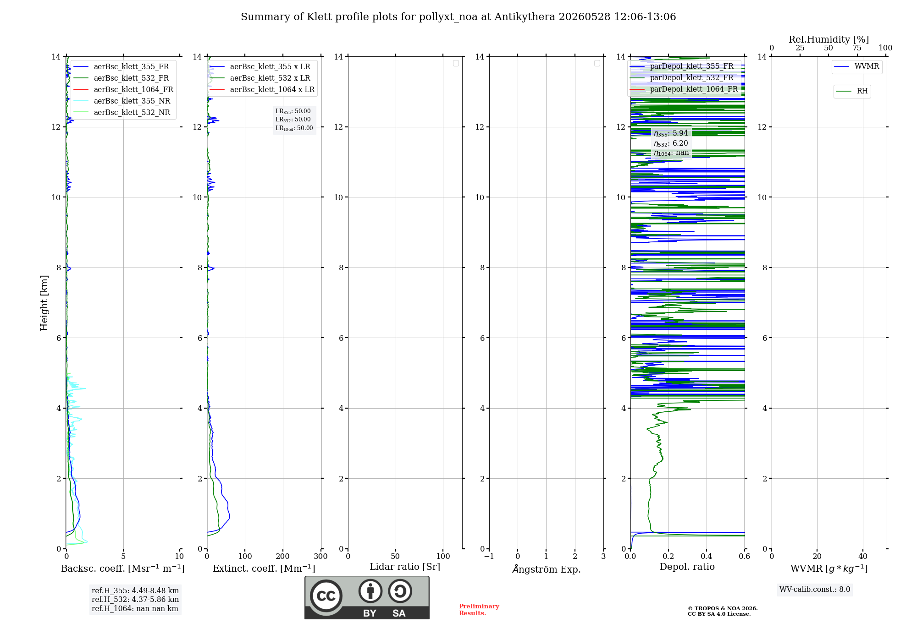
Task: Click the ref.H_355: 4.49-8.48 km text
Action: click(135, 591)
